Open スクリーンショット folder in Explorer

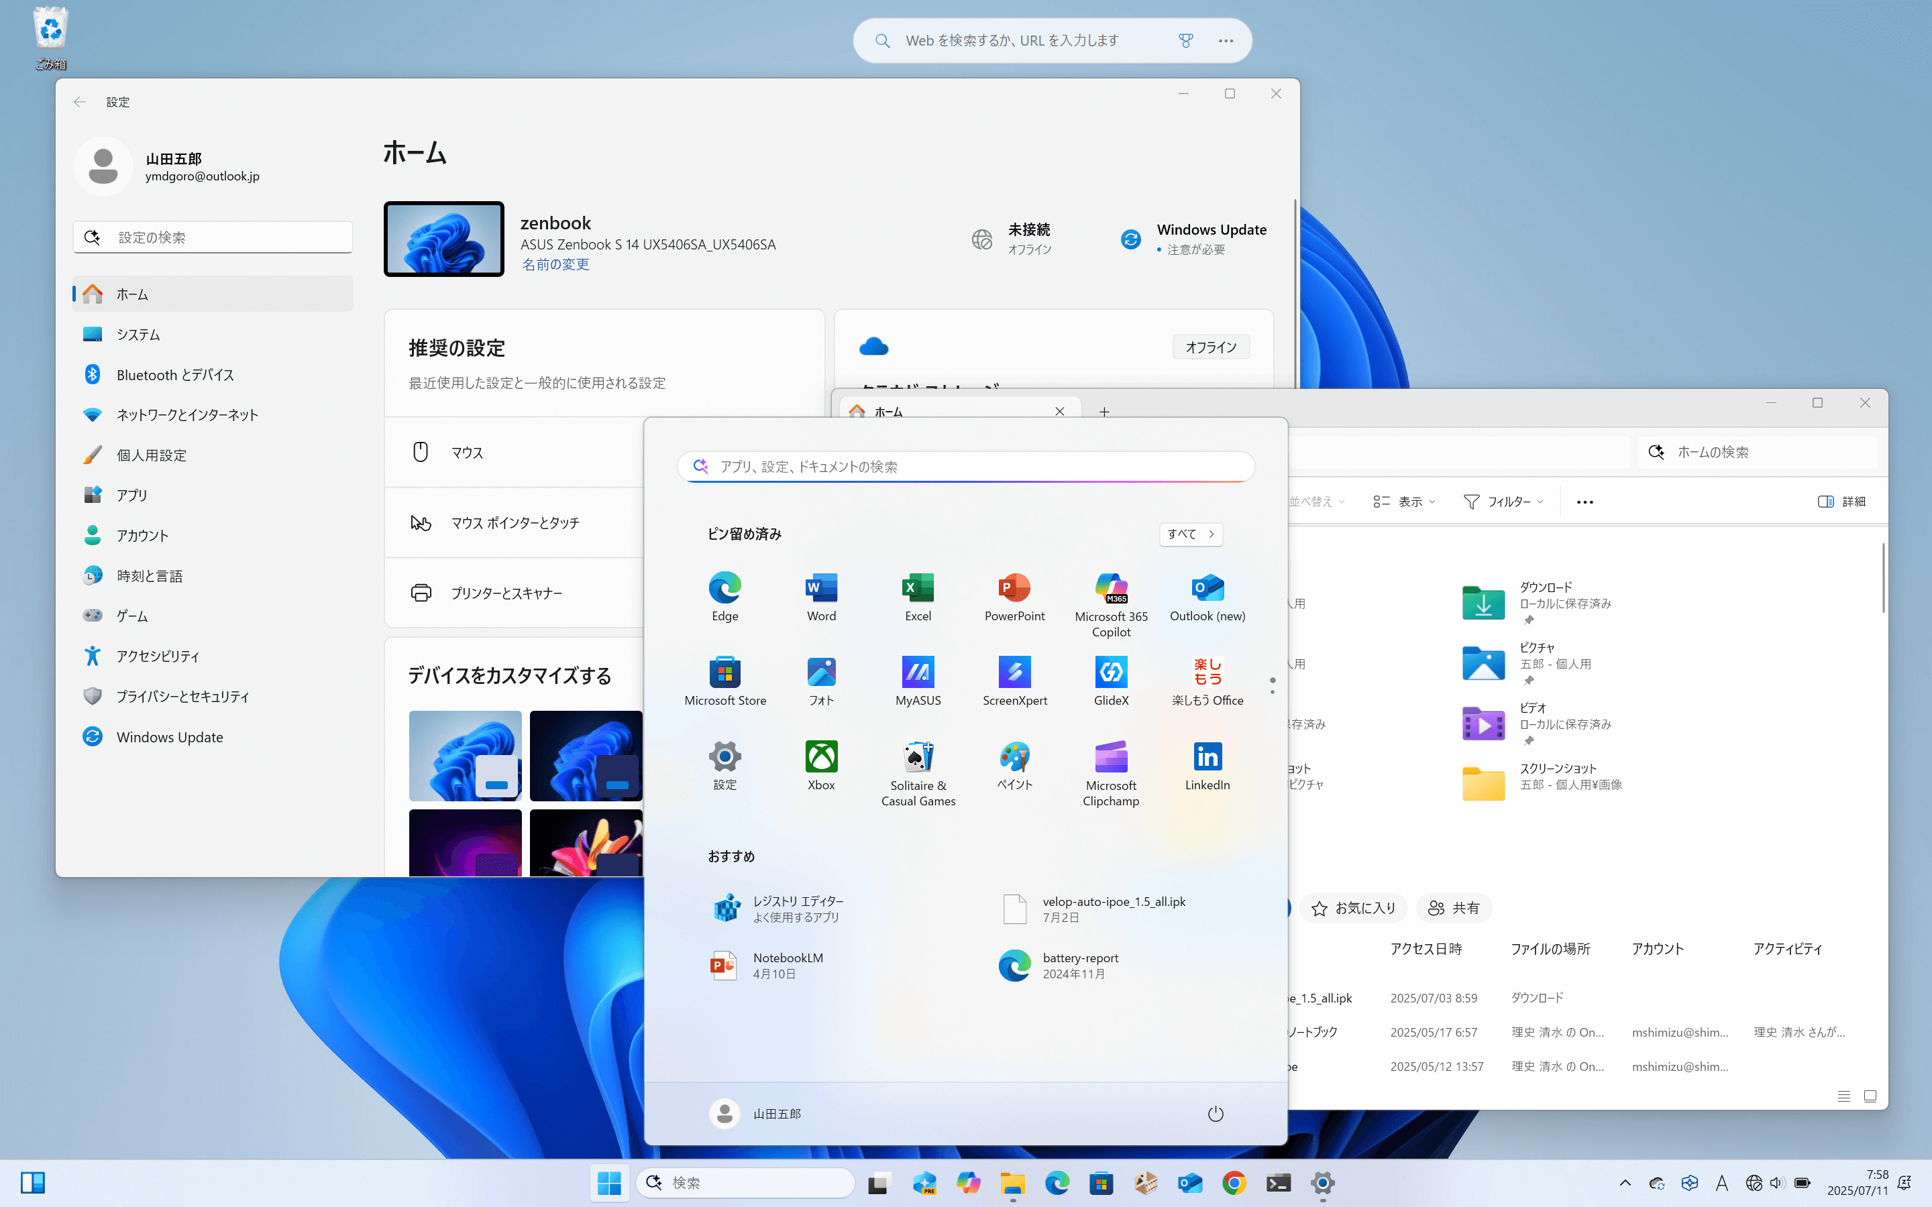[1542, 783]
